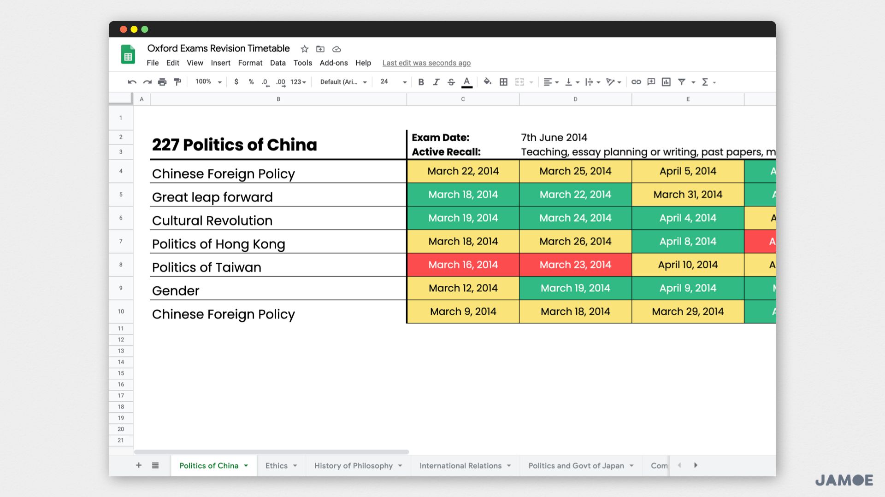The image size is (885, 497).
Task: Select the Politics of China tab
Action: coord(208,465)
